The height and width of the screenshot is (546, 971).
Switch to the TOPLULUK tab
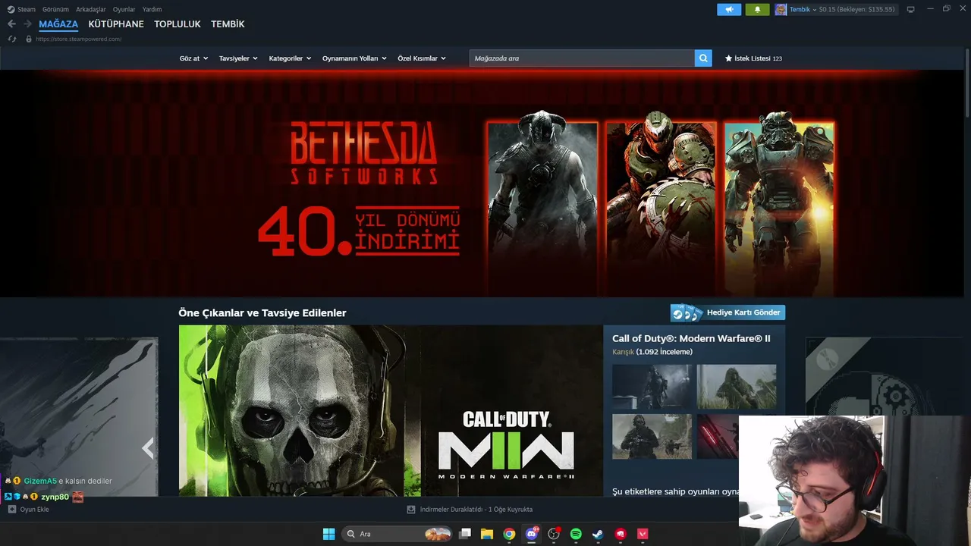pos(178,24)
